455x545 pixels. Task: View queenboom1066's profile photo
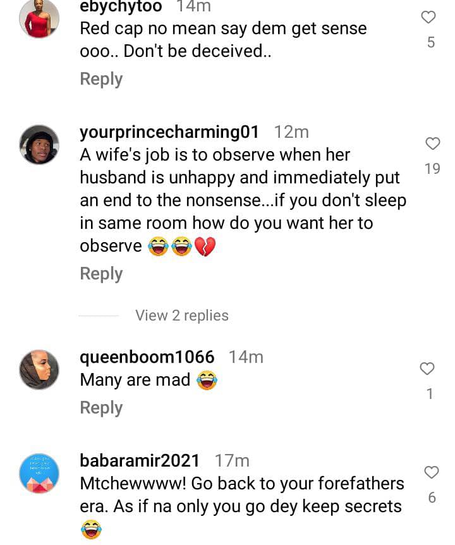pos(39,370)
